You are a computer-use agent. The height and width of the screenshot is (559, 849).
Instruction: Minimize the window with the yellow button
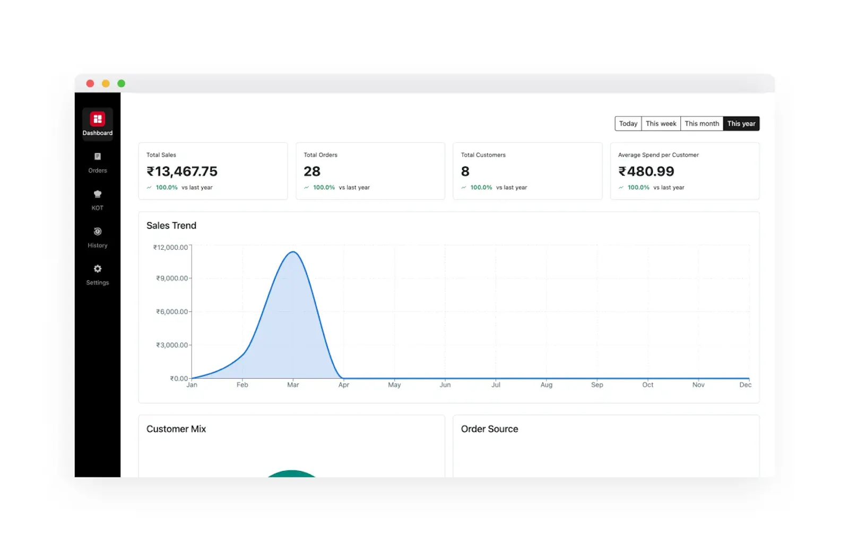point(106,84)
